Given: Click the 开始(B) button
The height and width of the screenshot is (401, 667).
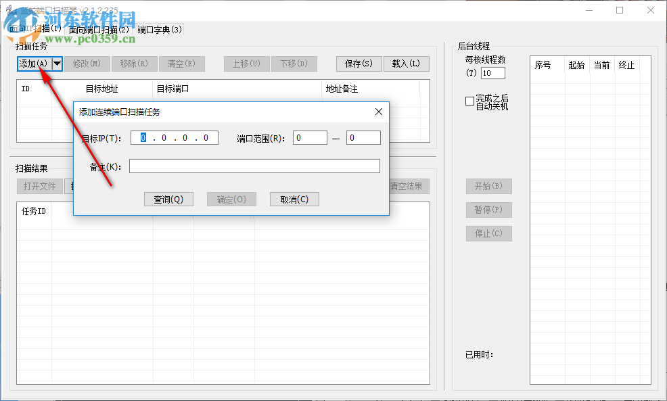Looking at the screenshot, I should pos(489,186).
